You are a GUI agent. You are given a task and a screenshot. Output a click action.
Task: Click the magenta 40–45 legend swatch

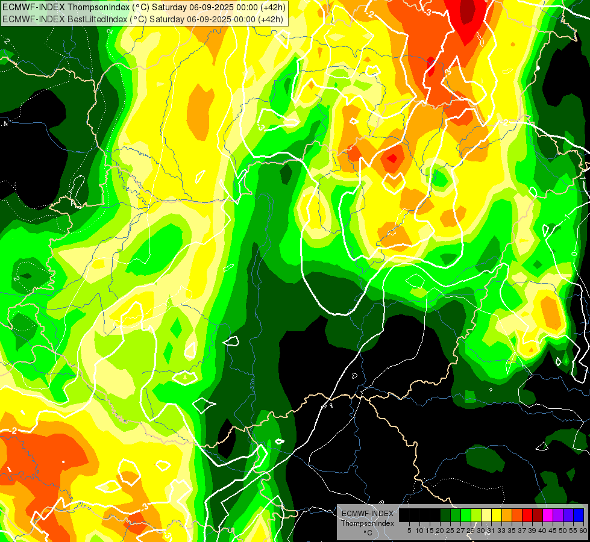coord(548,515)
